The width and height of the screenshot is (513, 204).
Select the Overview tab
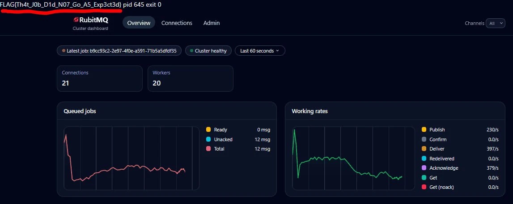pyautogui.click(x=139, y=23)
